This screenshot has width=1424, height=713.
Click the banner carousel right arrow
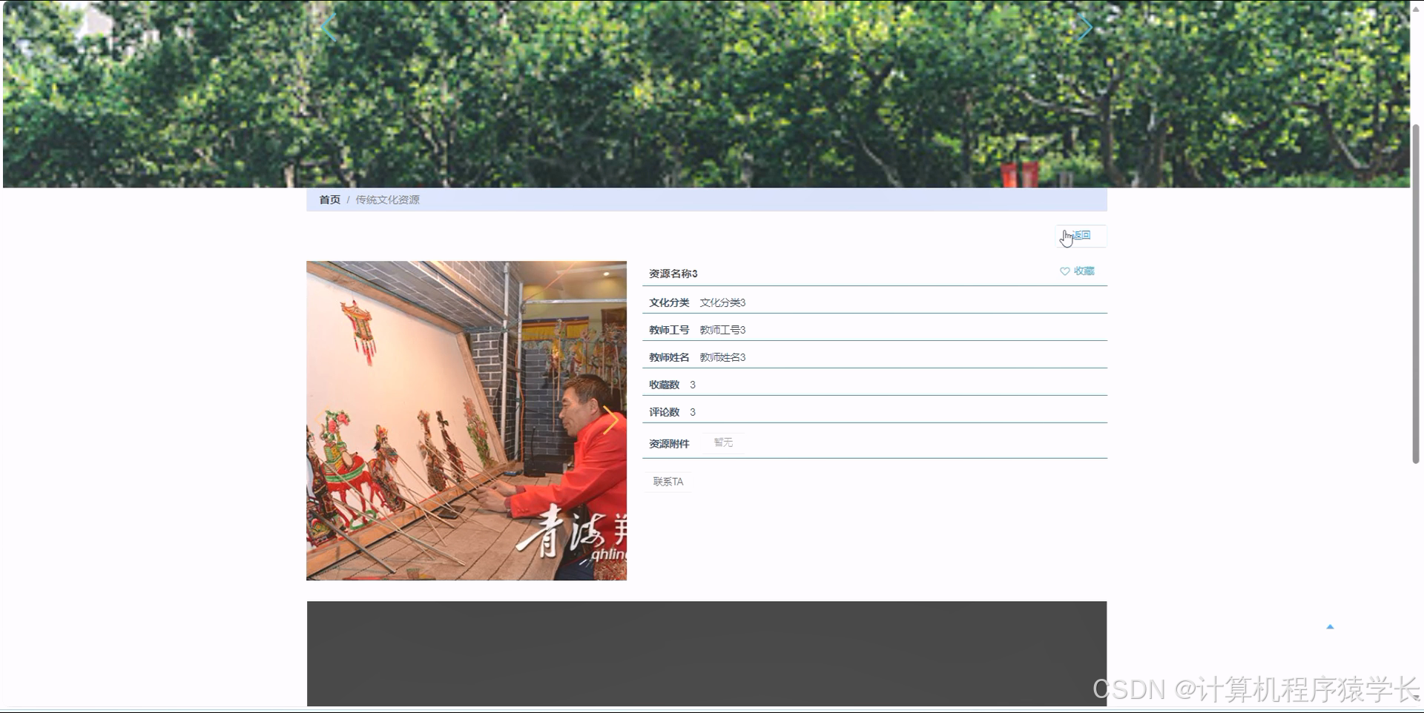(1084, 27)
